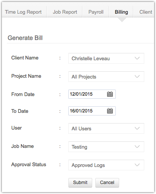Pick the Testing job combo box
The width and height of the screenshot is (156, 194).
[x=106, y=147]
